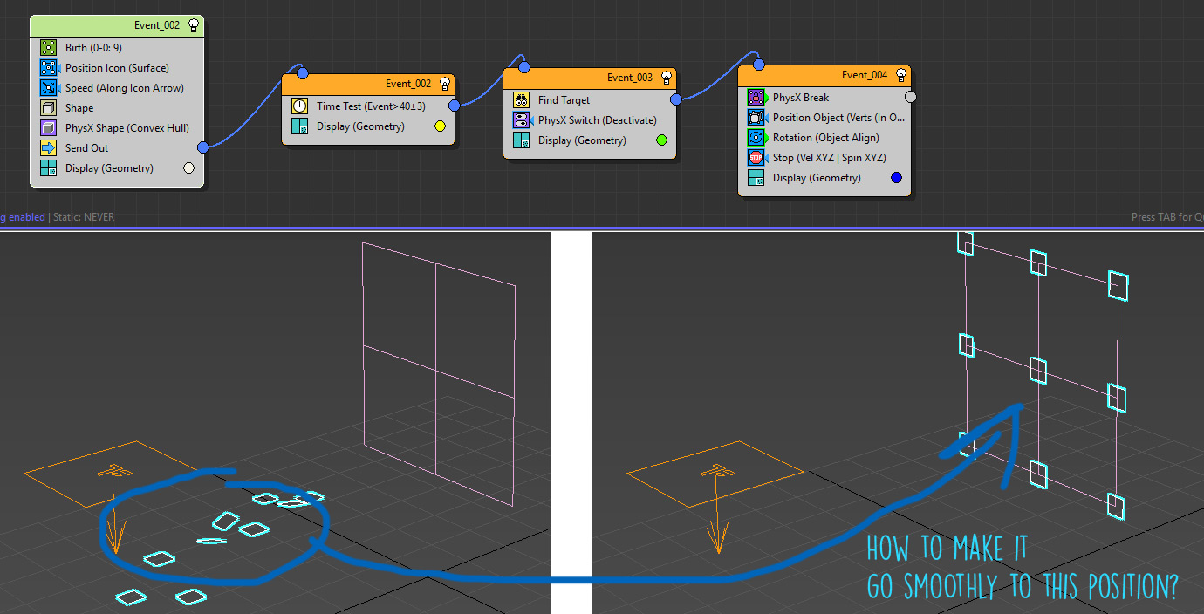Select the Shape operator label
Image resolution: width=1204 pixels, height=614 pixels.
[x=79, y=108]
